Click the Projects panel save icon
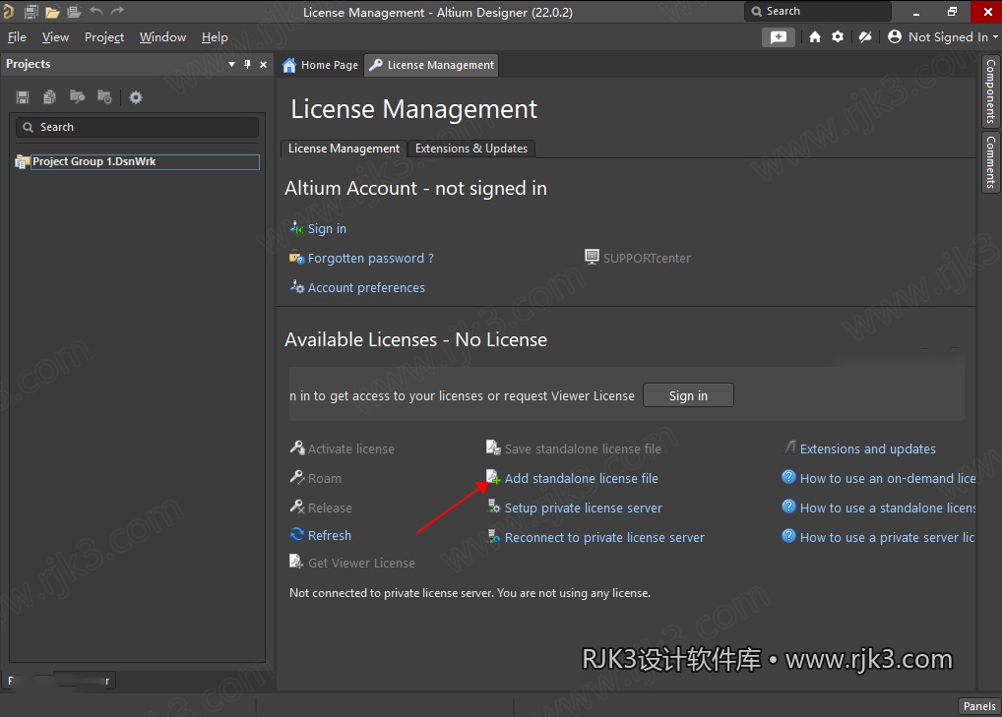Image resolution: width=1002 pixels, height=717 pixels. point(23,97)
